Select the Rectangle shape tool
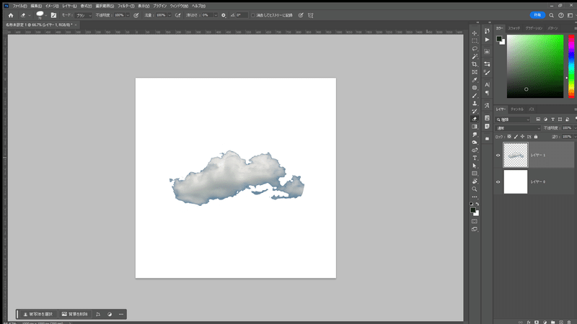 click(x=475, y=174)
